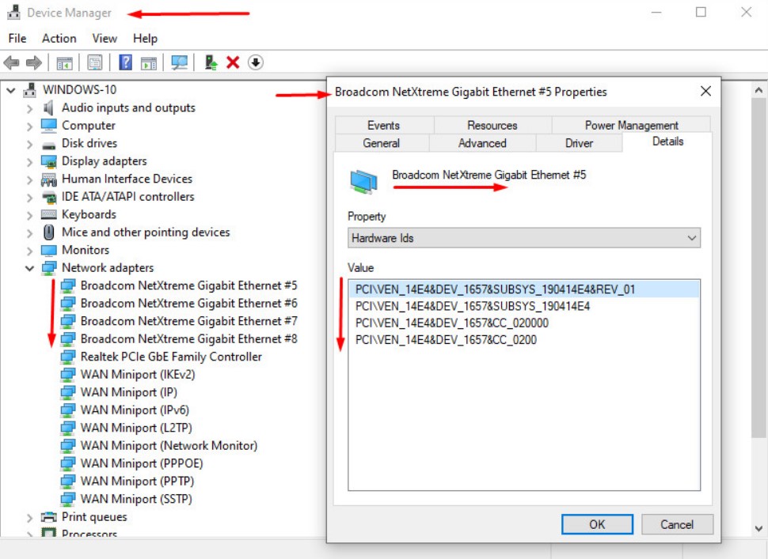Open the File menu
Screen dimensions: 768x559
coord(17,38)
